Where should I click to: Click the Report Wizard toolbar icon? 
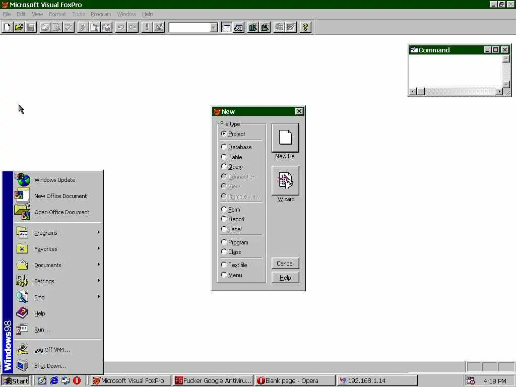265,27
